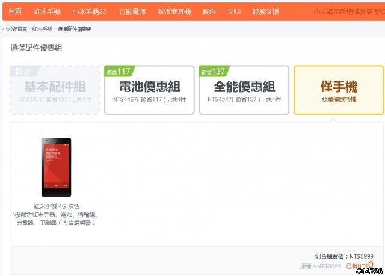Choose the 全能優惠組 bundle card
The height and width of the screenshot is (276, 385).
coord(244,90)
